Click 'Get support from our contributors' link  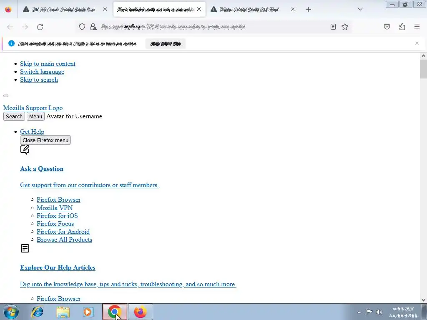coord(89,185)
